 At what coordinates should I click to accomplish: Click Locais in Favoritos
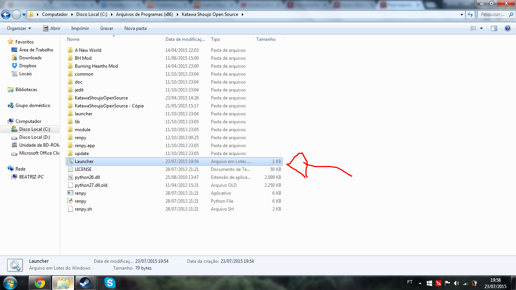point(25,74)
